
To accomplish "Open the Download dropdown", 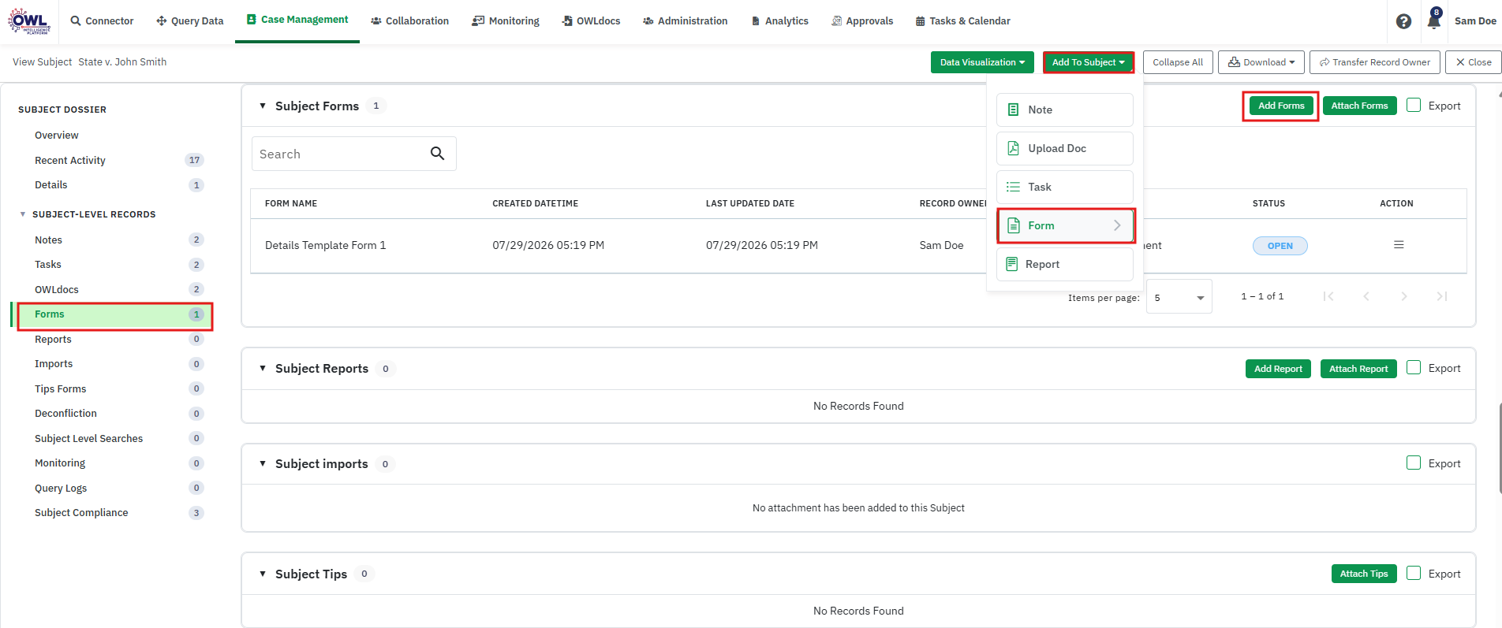I will (1261, 62).
